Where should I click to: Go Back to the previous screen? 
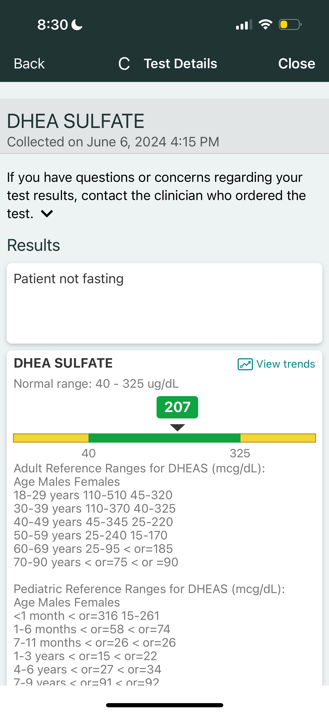click(x=29, y=64)
